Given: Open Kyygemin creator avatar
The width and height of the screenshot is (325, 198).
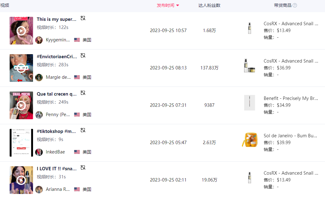Looking at the screenshot, I should pyautogui.click(x=39, y=40).
